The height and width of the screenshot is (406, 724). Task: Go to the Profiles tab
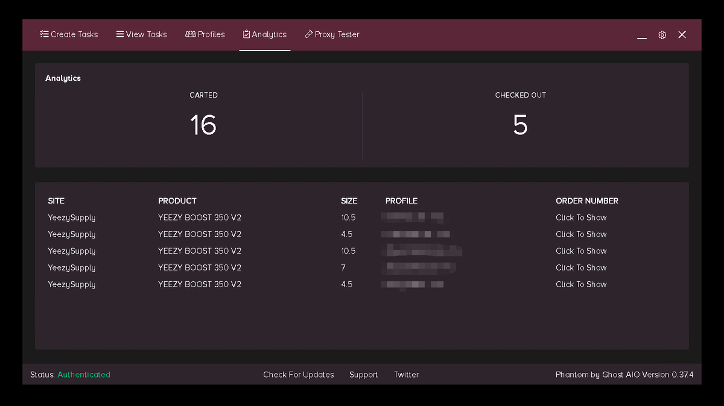tap(205, 34)
